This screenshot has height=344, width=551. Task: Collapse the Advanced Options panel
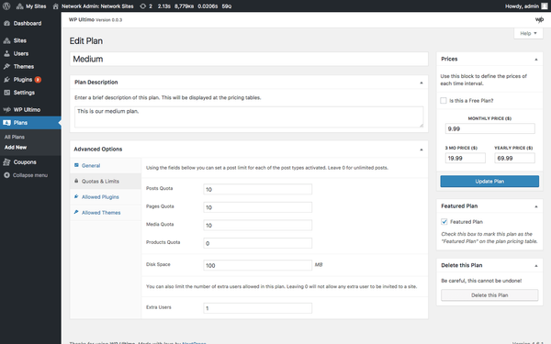[x=421, y=150]
